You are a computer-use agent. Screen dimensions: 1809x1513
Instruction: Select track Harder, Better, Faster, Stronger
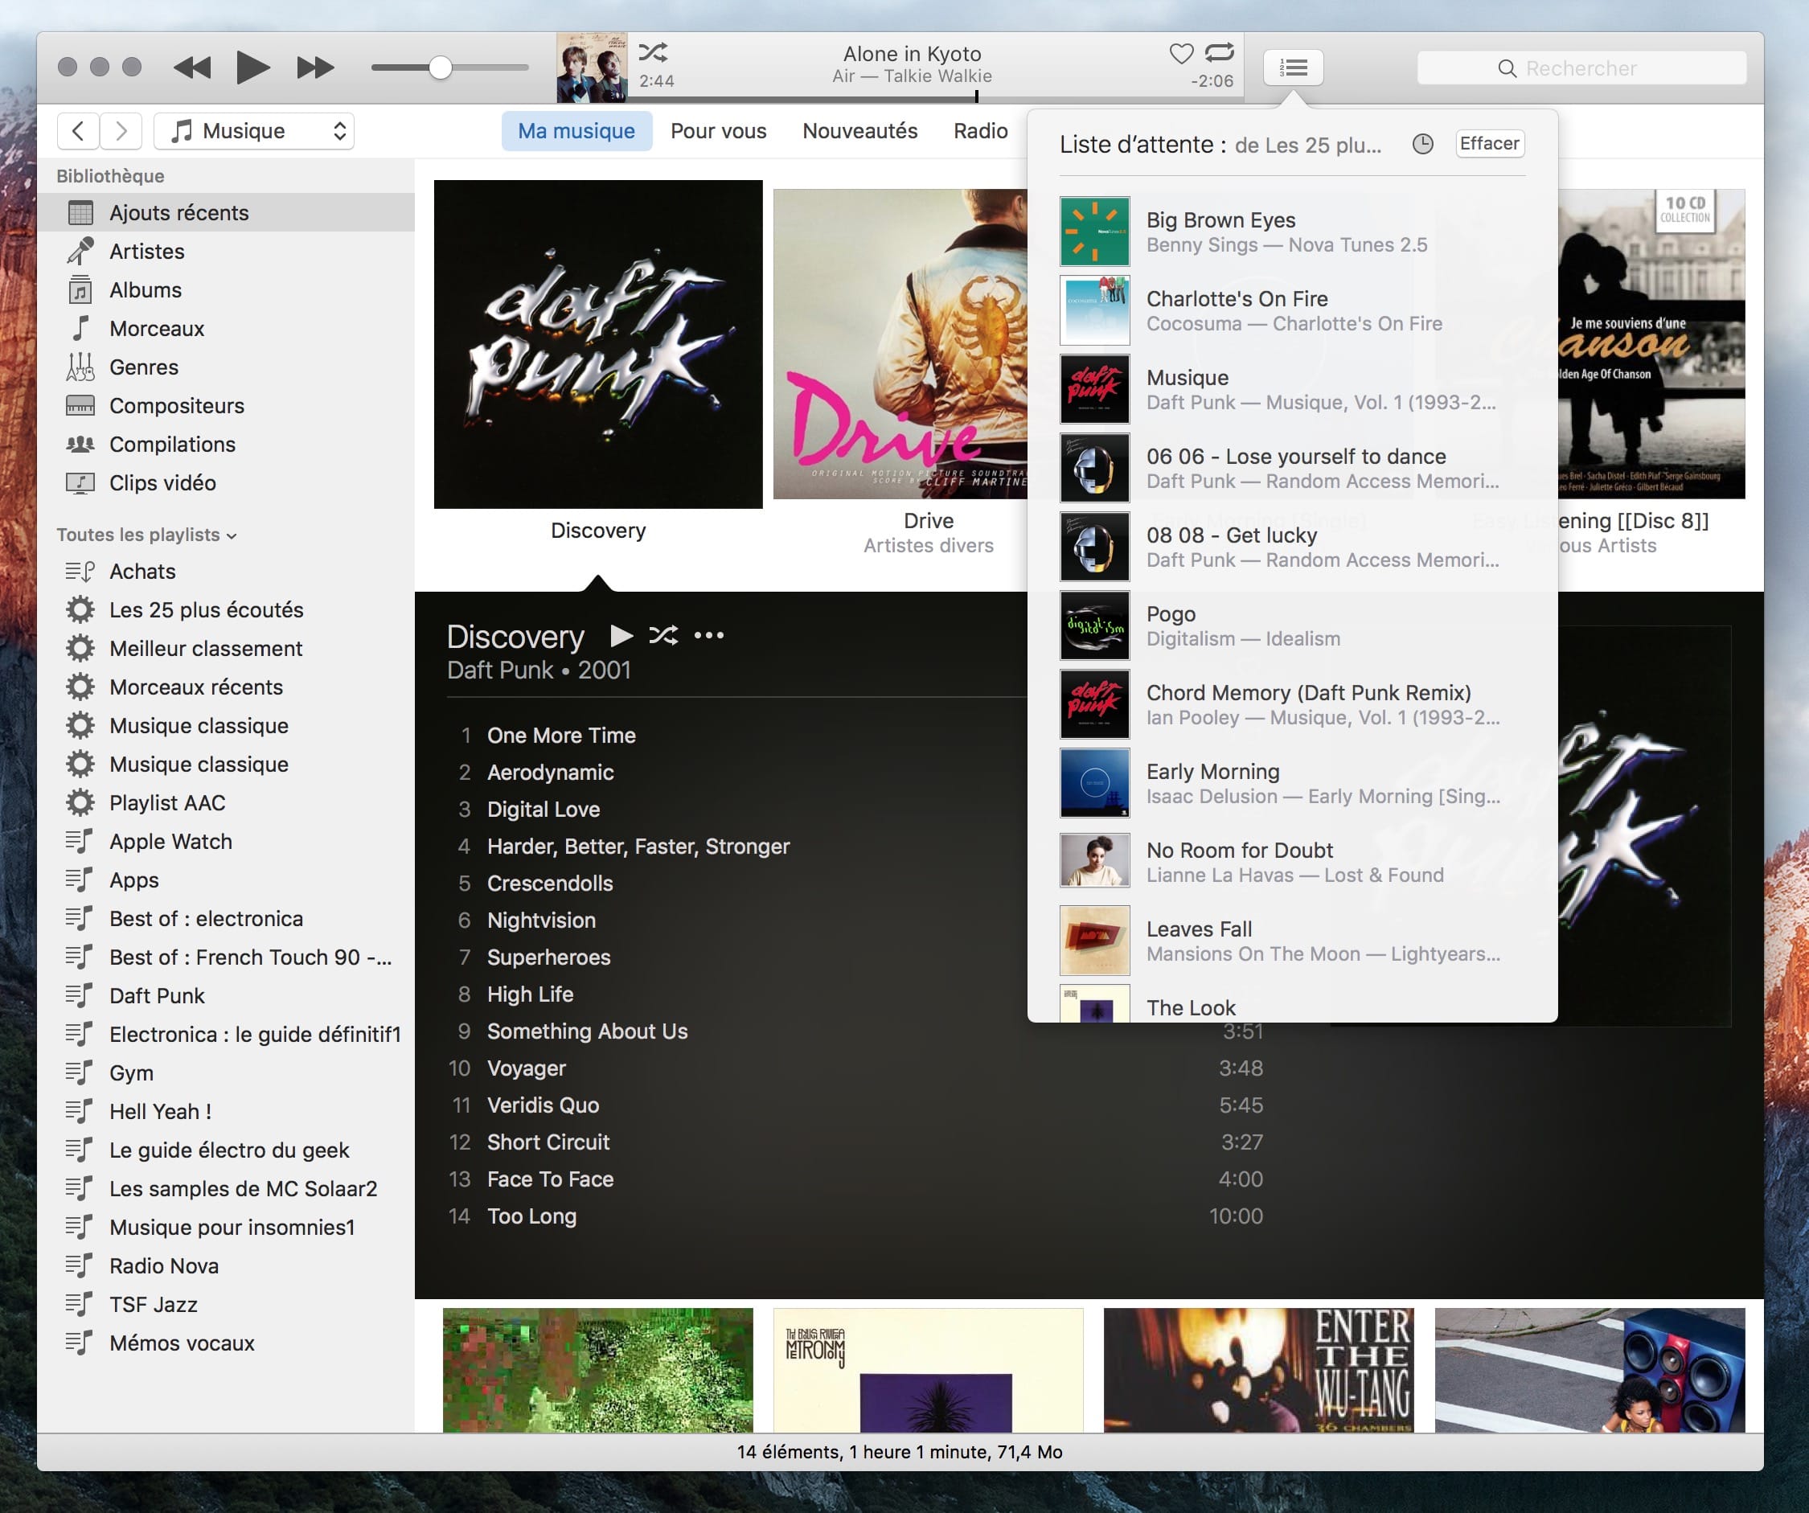click(638, 847)
